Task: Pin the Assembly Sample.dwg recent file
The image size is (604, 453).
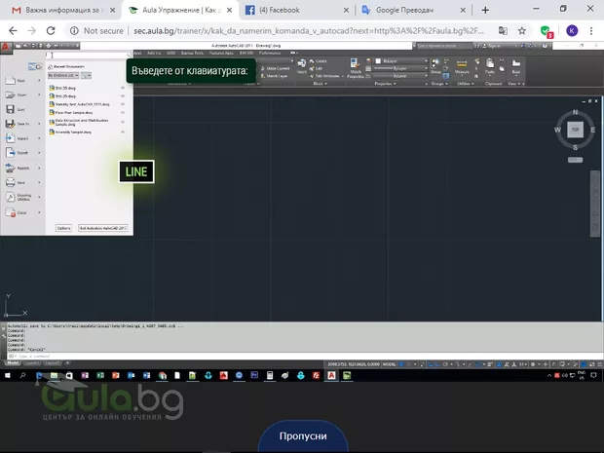Action: tap(123, 132)
